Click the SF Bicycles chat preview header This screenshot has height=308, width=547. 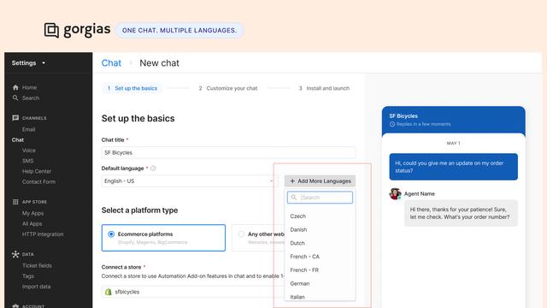point(454,120)
